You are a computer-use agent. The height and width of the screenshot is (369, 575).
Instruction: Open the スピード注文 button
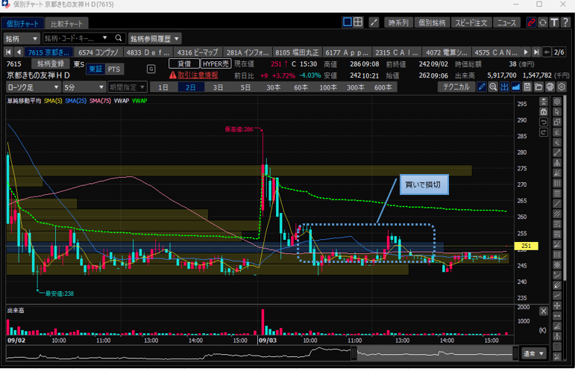pyautogui.click(x=471, y=23)
